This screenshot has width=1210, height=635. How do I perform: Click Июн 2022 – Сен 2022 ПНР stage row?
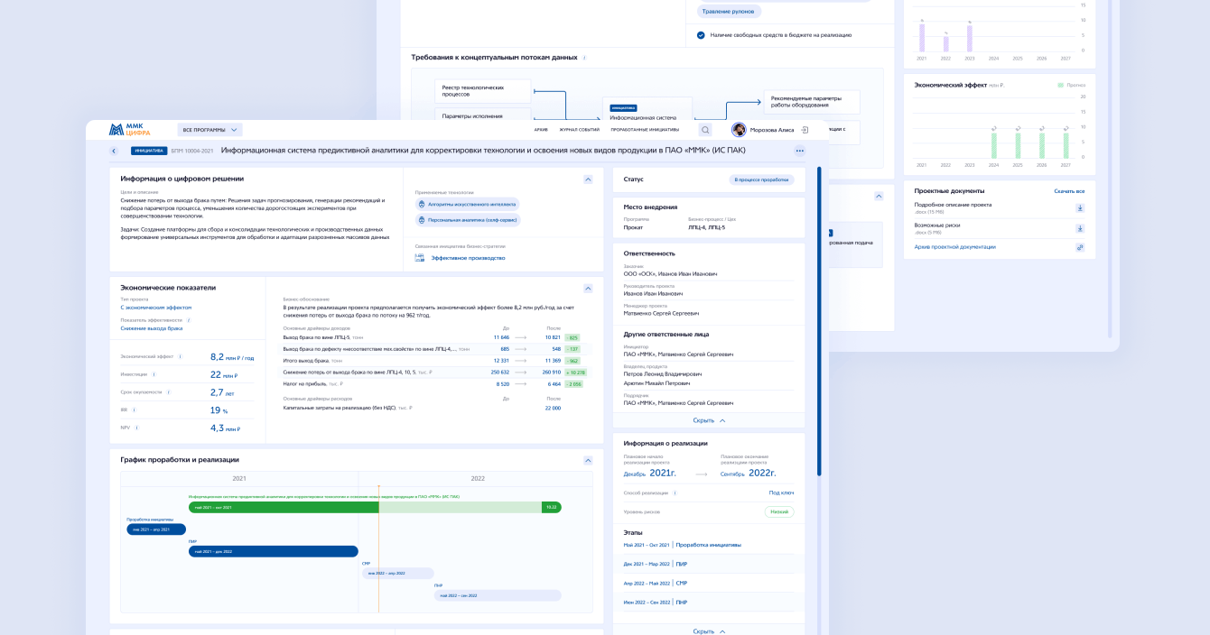click(x=709, y=602)
